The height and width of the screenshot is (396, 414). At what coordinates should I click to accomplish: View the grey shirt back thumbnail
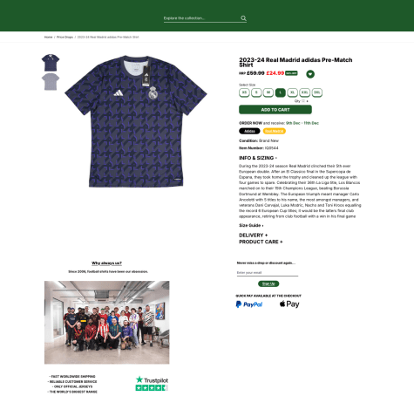tap(51, 82)
